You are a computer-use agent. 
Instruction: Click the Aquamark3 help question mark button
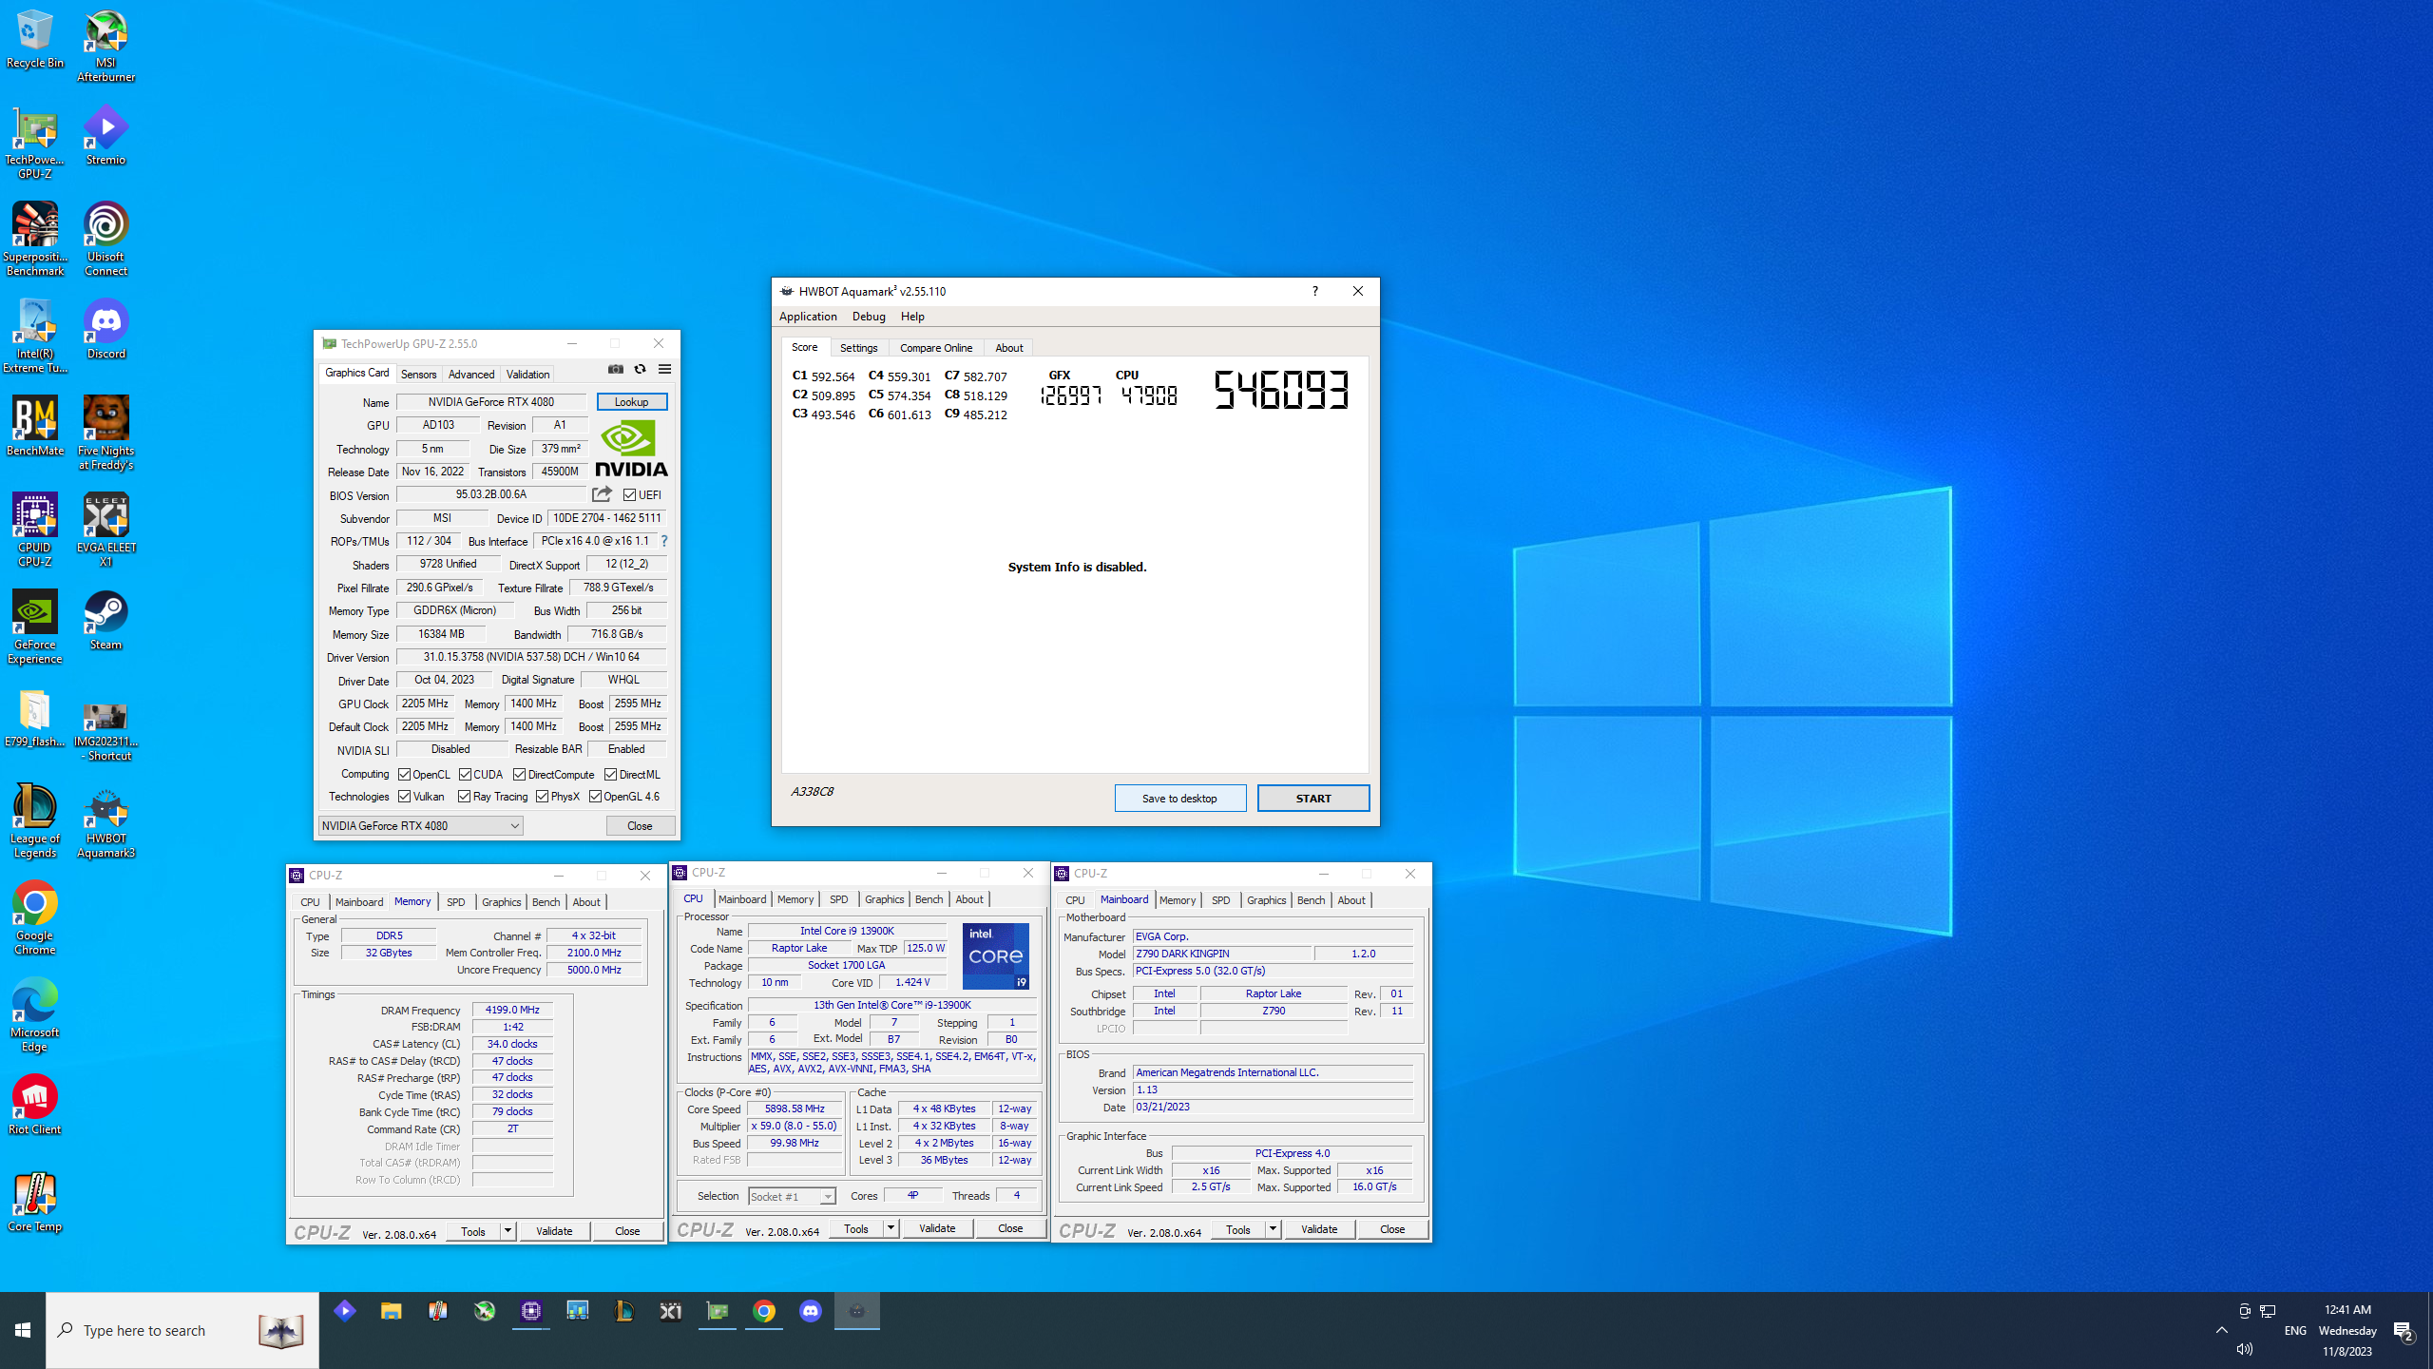coord(1314,291)
